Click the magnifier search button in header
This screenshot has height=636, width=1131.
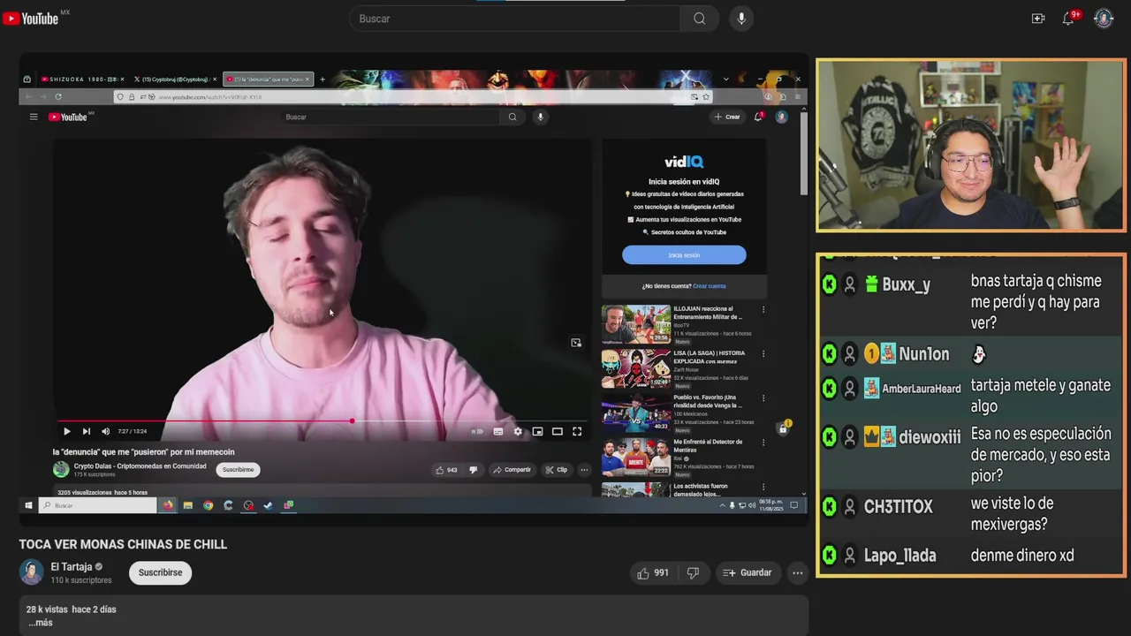(699, 19)
